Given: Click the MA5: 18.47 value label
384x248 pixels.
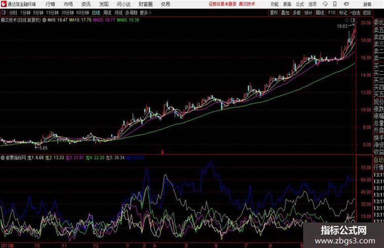Looking at the screenshot, I should (57, 20).
